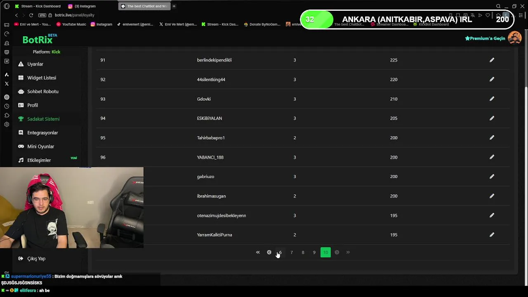
Task: Click the search tabs magnifier icon
Action: pos(498,6)
